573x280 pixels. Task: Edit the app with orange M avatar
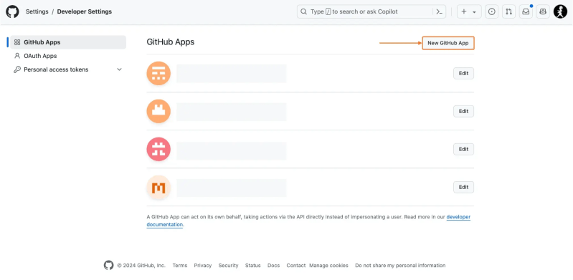(x=464, y=188)
